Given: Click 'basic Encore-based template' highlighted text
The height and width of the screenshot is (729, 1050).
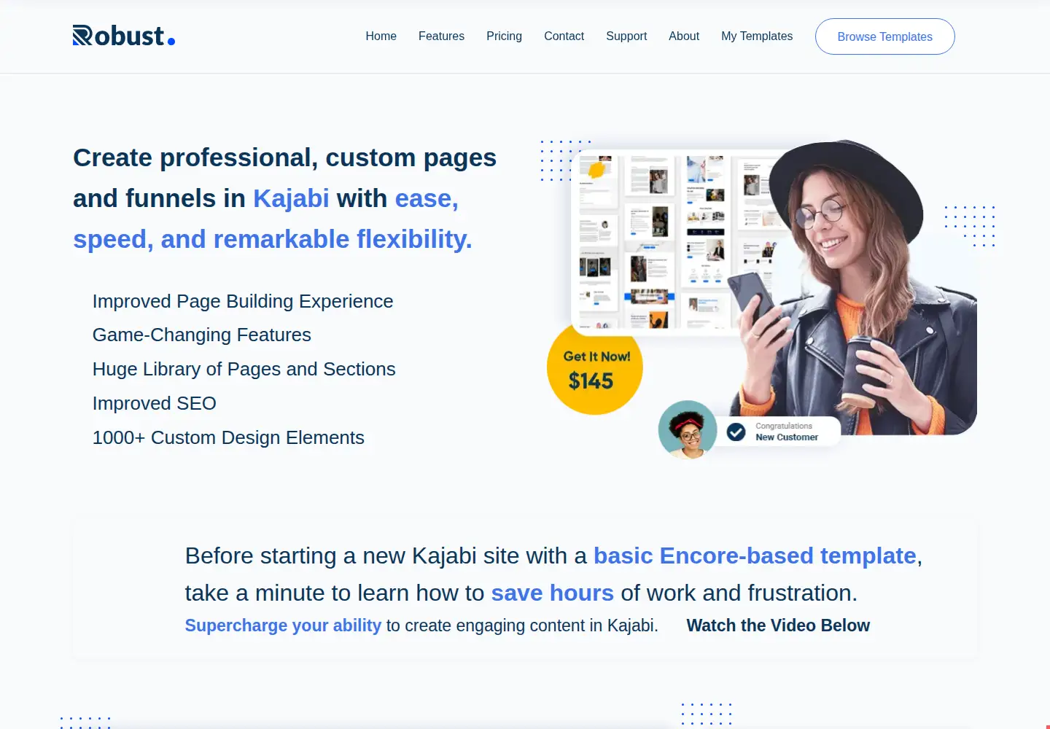Looking at the screenshot, I should tap(755, 555).
